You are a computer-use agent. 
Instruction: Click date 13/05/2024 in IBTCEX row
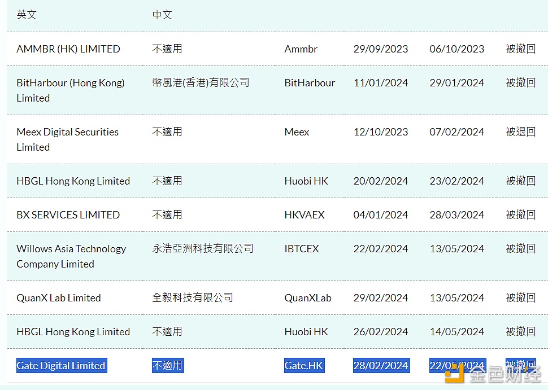coord(457,249)
